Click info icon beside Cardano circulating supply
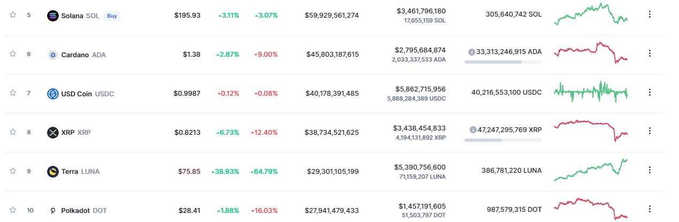679x222 pixels. [472, 52]
